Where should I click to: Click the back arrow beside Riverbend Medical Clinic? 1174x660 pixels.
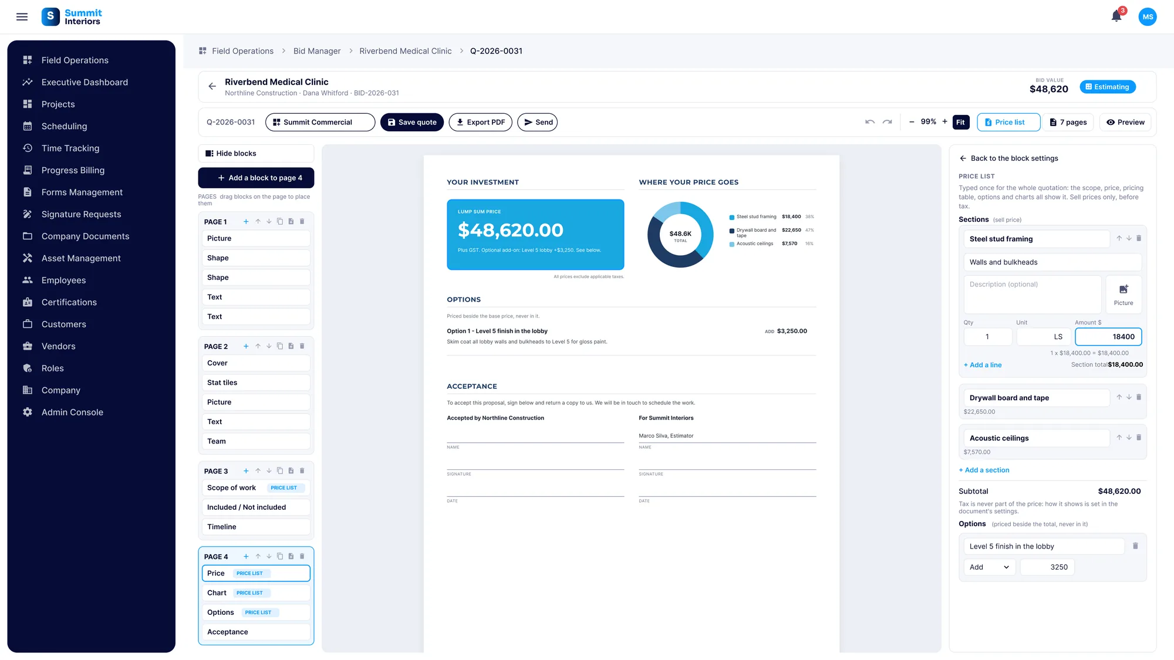212,87
